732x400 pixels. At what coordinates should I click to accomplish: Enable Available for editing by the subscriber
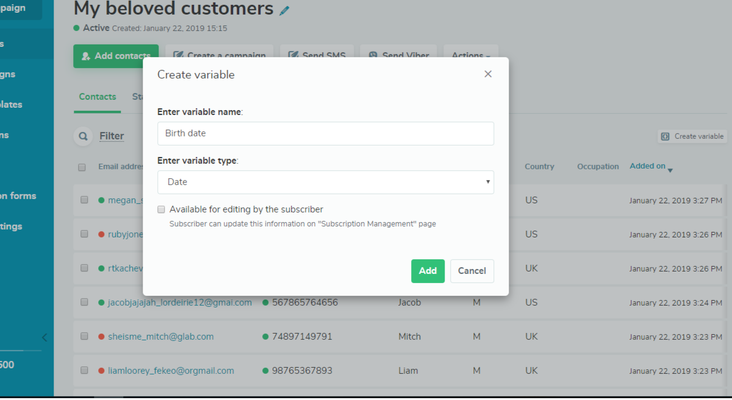[x=161, y=209]
